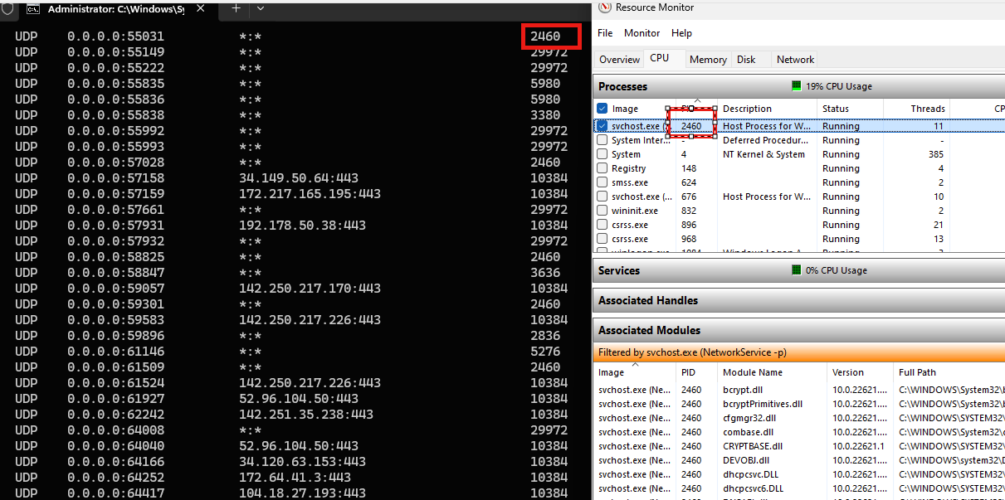Click the green CPU usage indicator in Processes
The height and width of the screenshot is (500, 1005).
point(796,86)
